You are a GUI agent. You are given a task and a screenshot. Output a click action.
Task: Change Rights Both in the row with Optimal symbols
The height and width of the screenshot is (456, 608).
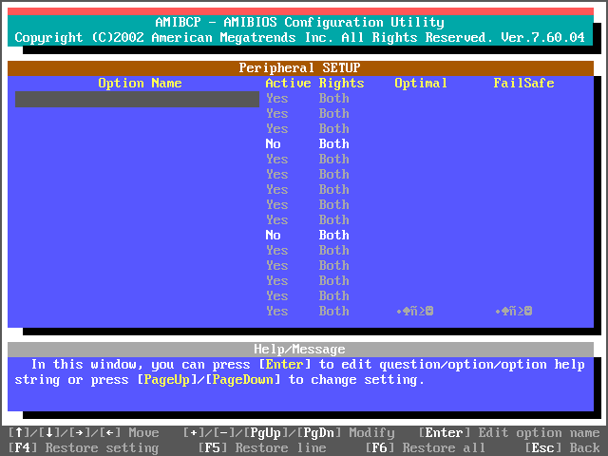[333, 312]
